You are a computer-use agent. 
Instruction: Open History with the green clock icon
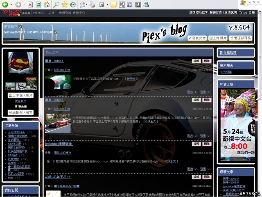[x=72, y=5]
